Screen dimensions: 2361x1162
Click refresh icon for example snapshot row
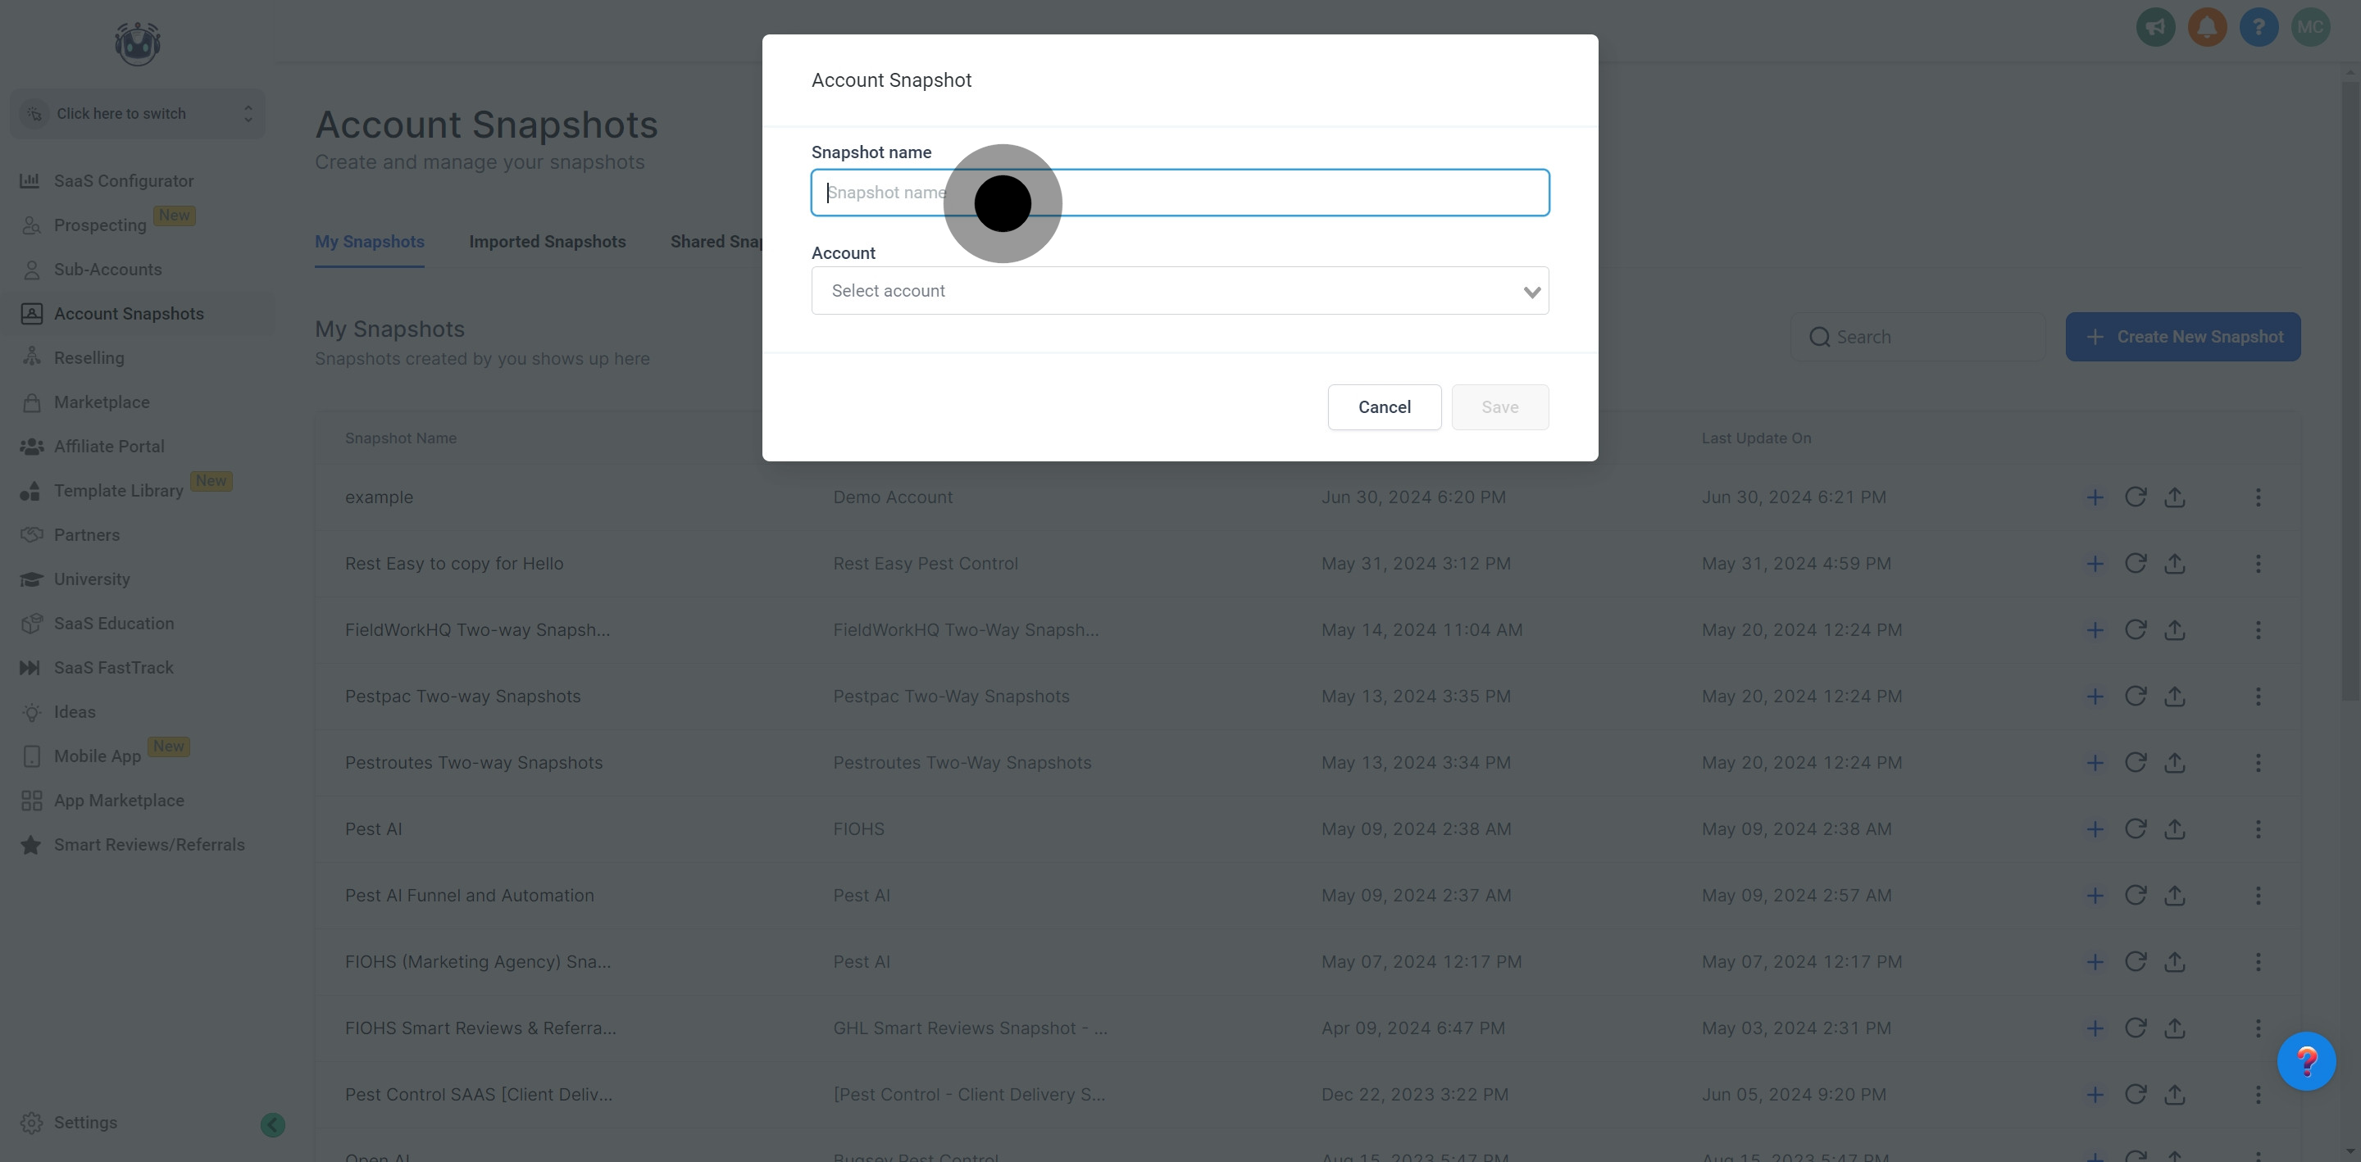[2135, 497]
